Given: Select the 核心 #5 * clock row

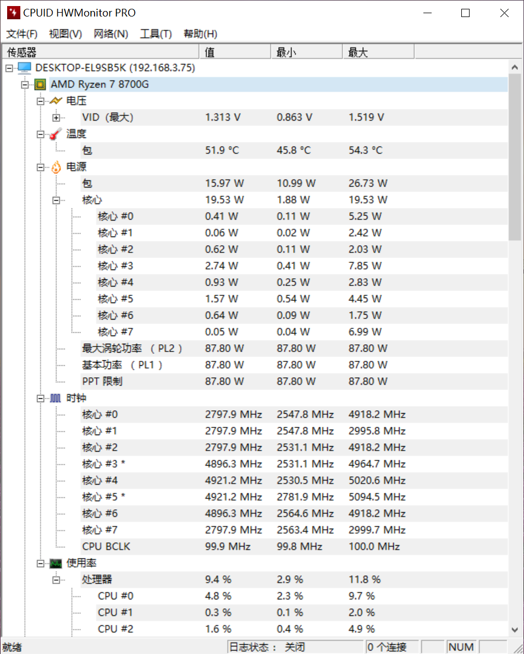Looking at the screenshot, I should (x=294, y=497).
